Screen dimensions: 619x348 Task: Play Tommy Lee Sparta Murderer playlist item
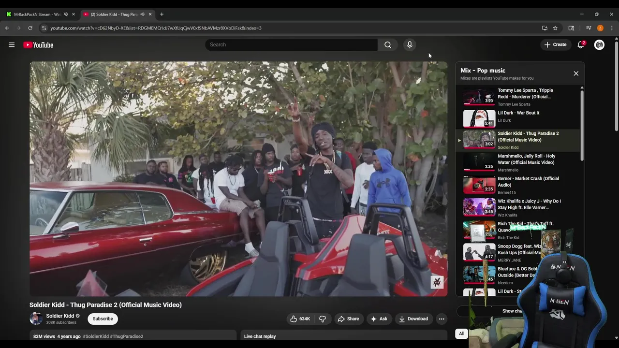tap(517, 97)
